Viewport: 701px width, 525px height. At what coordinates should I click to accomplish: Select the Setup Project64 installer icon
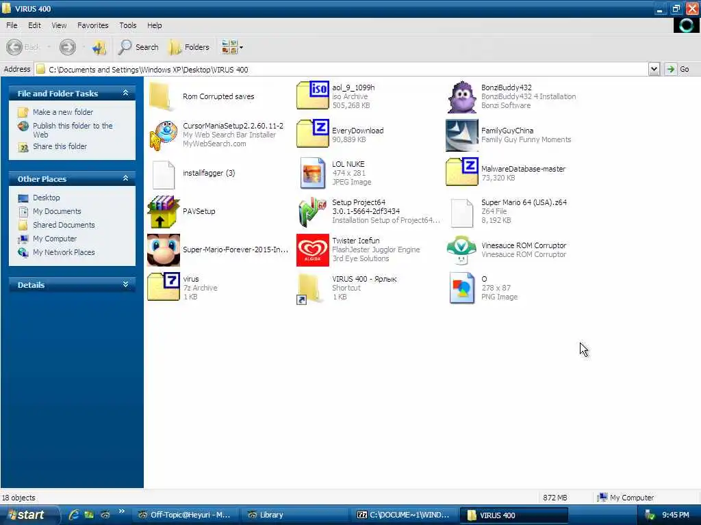[312, 212]
